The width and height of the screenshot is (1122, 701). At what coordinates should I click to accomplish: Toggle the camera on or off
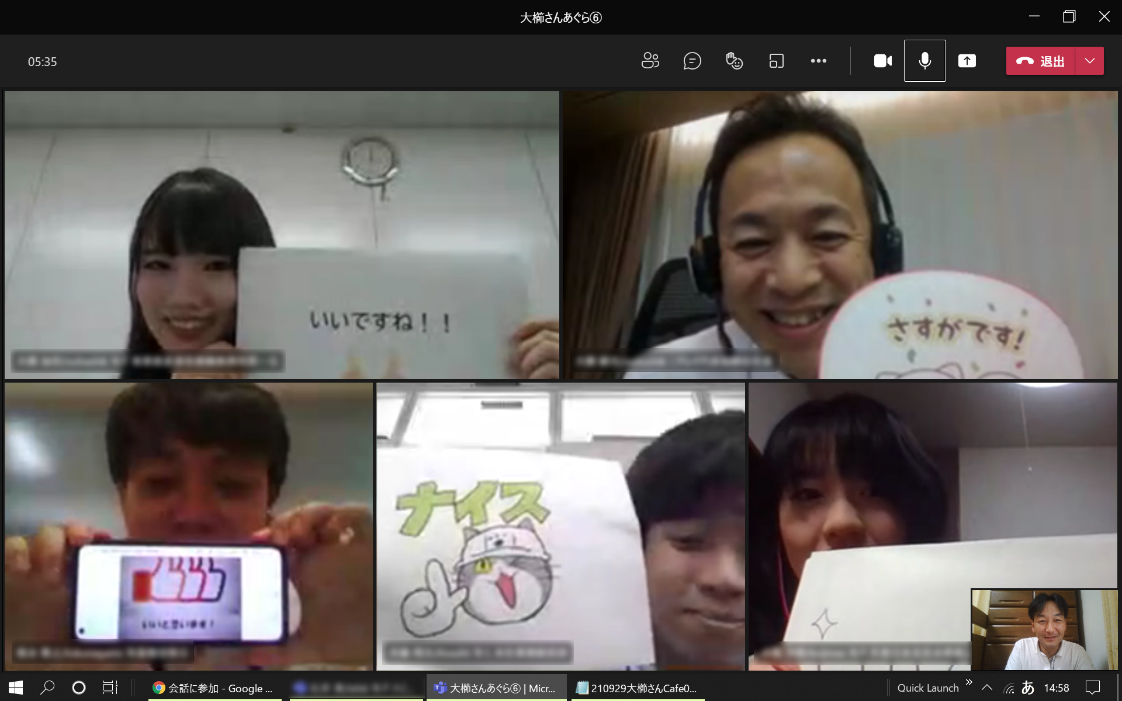tap(882, 61)
